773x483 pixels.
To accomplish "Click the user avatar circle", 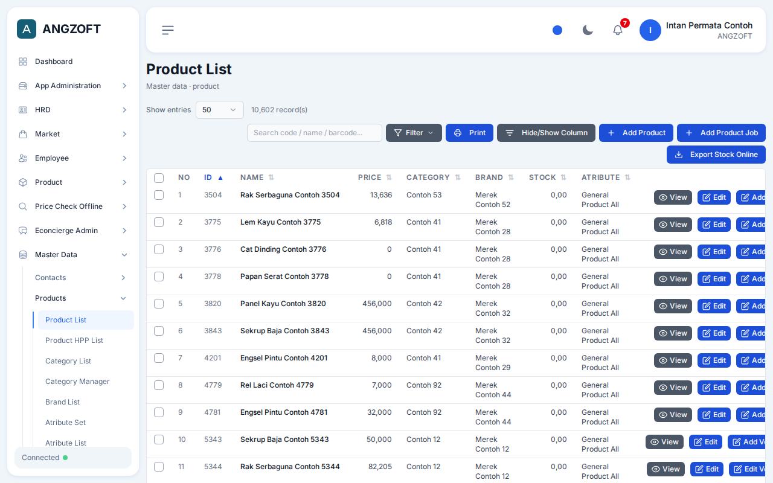I will pyautogui.click(x=650, y=30).
